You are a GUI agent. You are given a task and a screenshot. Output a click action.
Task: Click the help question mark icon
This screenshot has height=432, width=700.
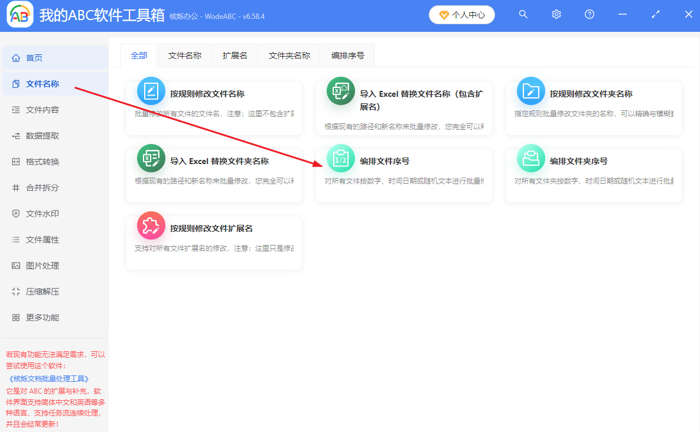click(589, 14)
